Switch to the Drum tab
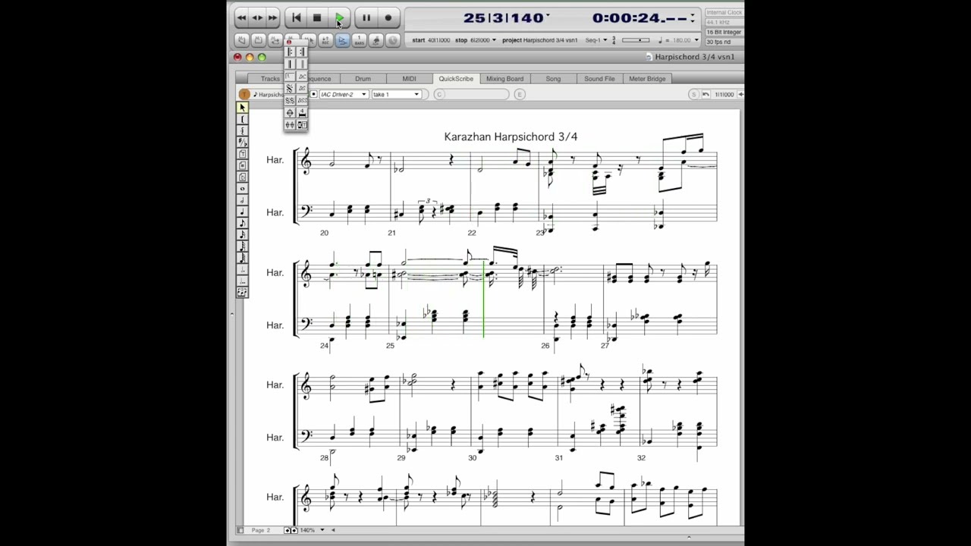This screenshot has width=971, height=546. 363,79
